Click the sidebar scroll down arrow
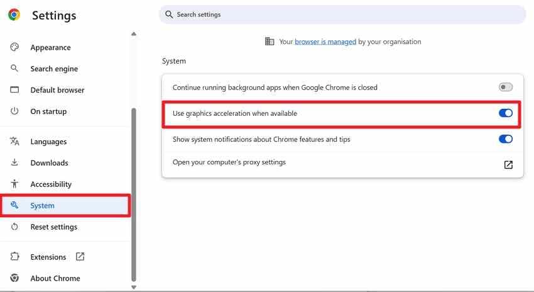The width and height of the screenshot is (534, 292). pos(133,287)
